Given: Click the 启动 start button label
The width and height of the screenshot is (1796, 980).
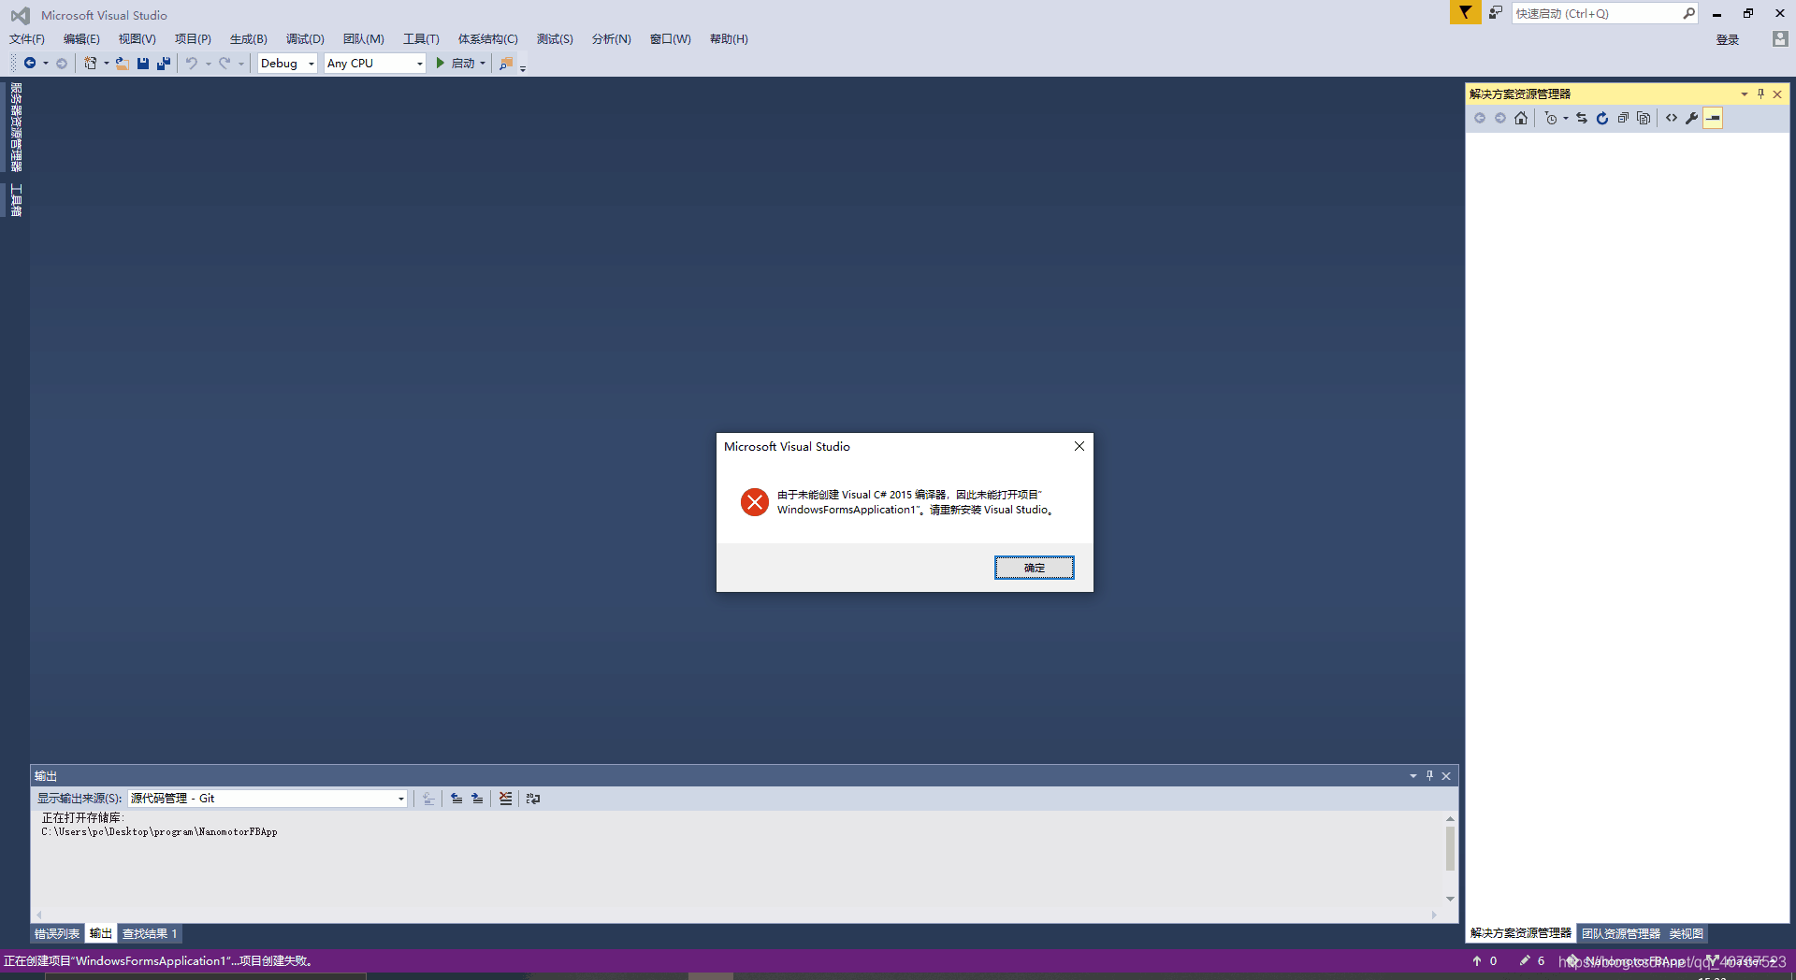Looking at the screenshot, I should [x=463, y=64].
